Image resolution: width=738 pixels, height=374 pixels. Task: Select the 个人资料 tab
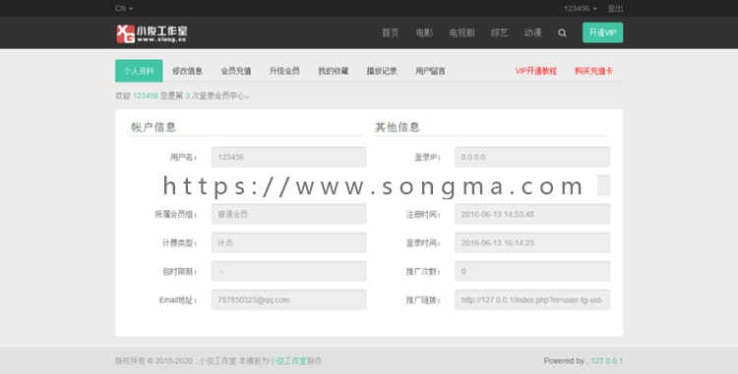pyautogui.click(x=139, y=71)
